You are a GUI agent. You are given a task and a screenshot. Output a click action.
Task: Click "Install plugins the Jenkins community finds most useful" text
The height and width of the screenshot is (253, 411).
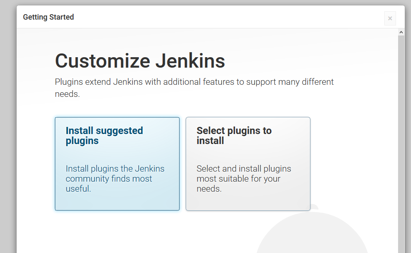pos(115,179)
